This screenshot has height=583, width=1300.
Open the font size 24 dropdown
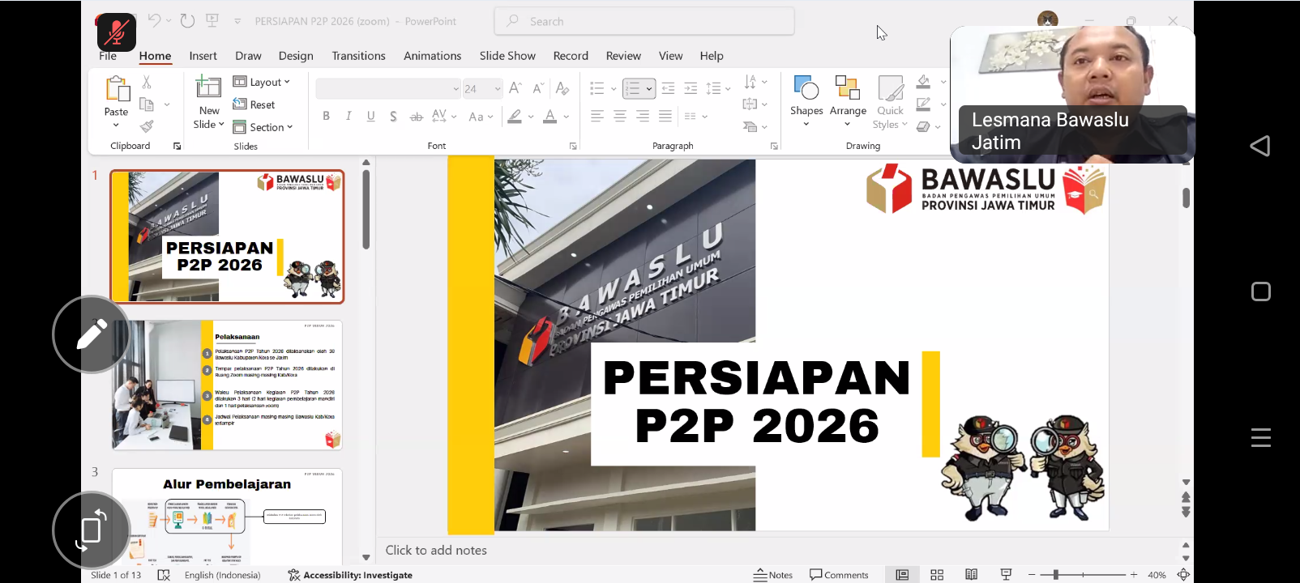tap(482, 88)
